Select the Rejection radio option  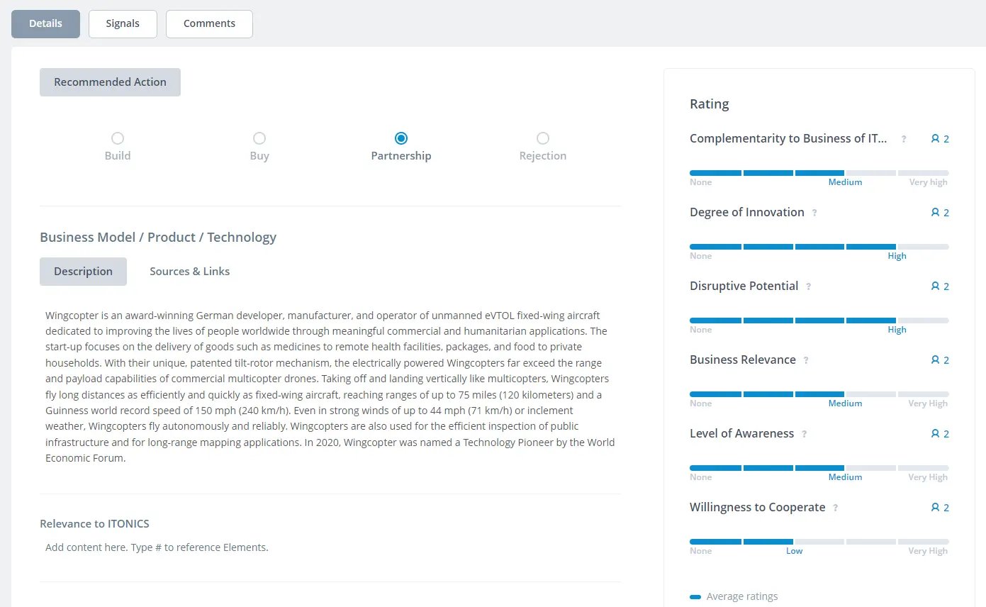543,138
